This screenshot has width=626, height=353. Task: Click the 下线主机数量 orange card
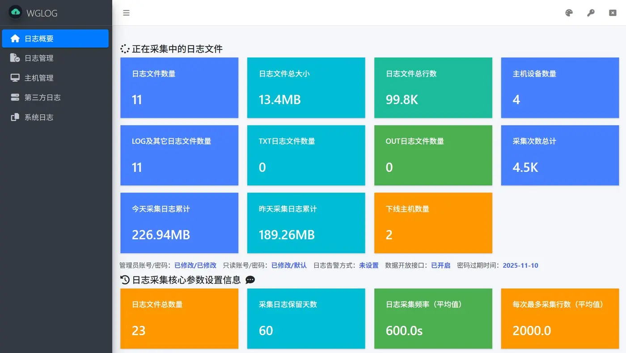click(x=433, y=223)
